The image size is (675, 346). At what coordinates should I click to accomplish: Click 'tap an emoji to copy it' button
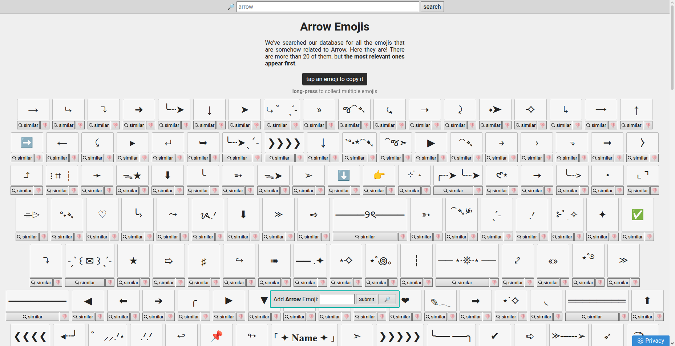tap(335, 79)
